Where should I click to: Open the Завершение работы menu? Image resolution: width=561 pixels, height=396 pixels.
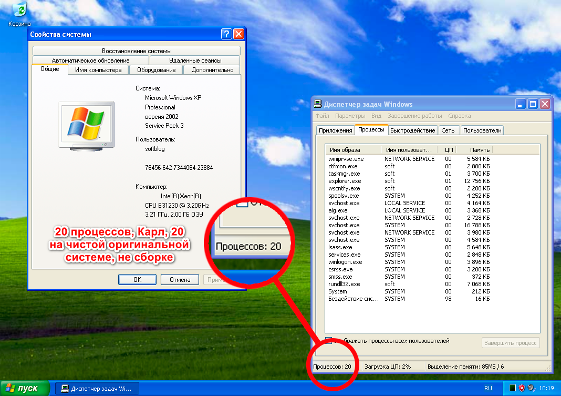(x=414, y=116)
